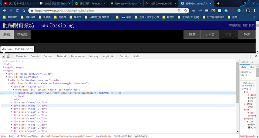The height and width of the screenshot is (138, 259).
Task: Click the zoom magnifier in address bar
Action: (x=179, y=11)
